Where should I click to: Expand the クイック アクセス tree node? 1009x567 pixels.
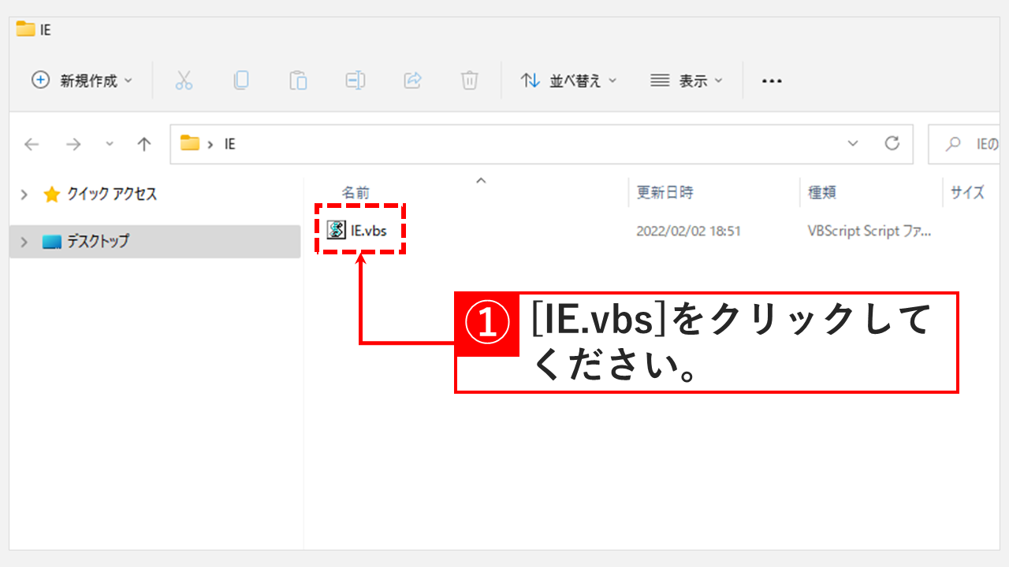[x=24, y=195]
